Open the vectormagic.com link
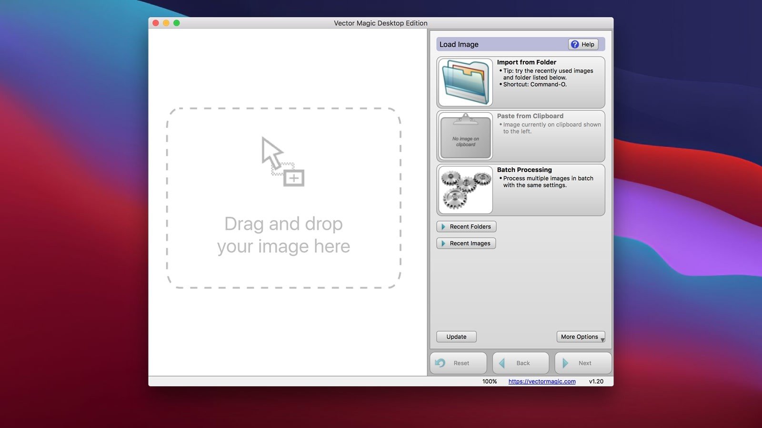 pos(541,381)
